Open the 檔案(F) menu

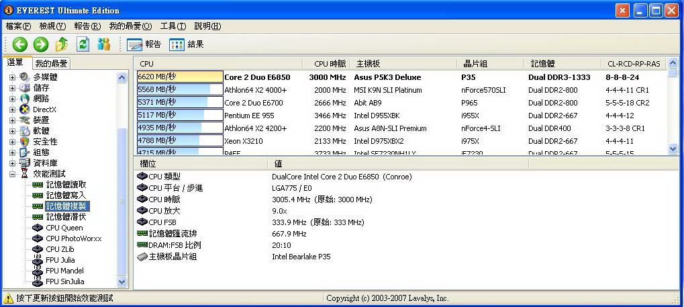[x=18, y=26]
